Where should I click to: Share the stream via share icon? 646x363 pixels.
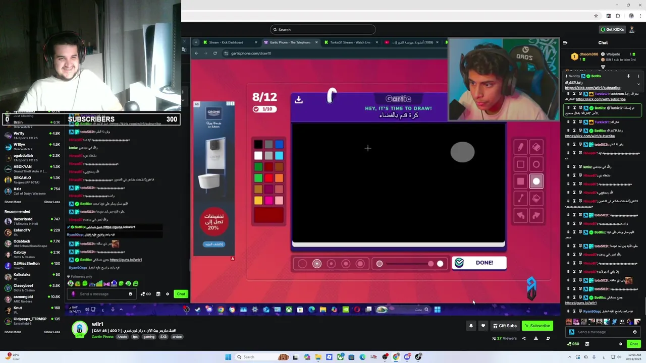524,338
